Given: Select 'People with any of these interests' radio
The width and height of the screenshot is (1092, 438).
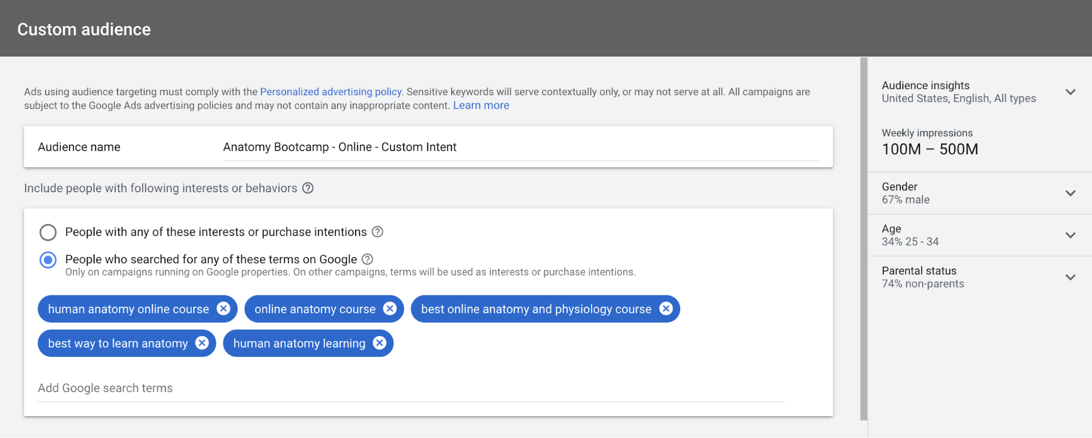Looking at the screenshot, I should [48, 232].
